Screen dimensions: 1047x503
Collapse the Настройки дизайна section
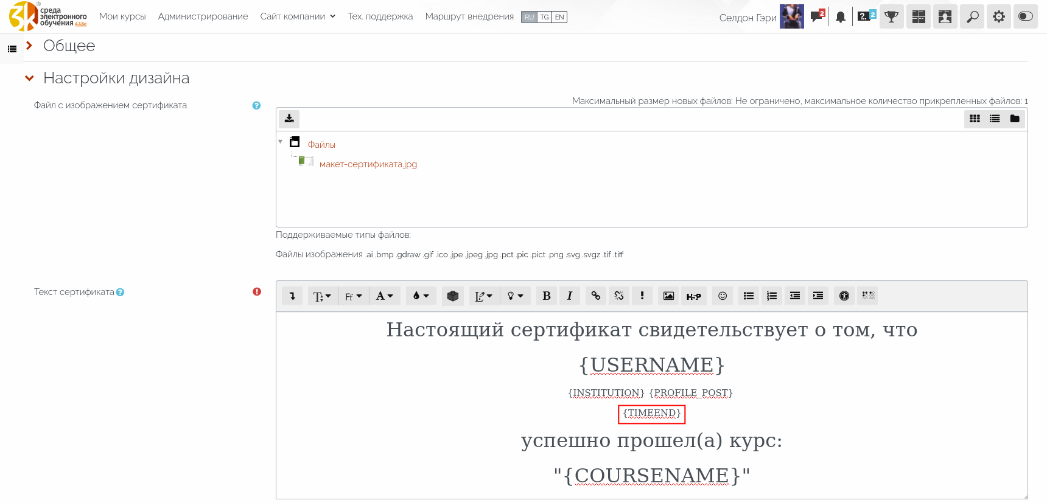coord(116,78)
